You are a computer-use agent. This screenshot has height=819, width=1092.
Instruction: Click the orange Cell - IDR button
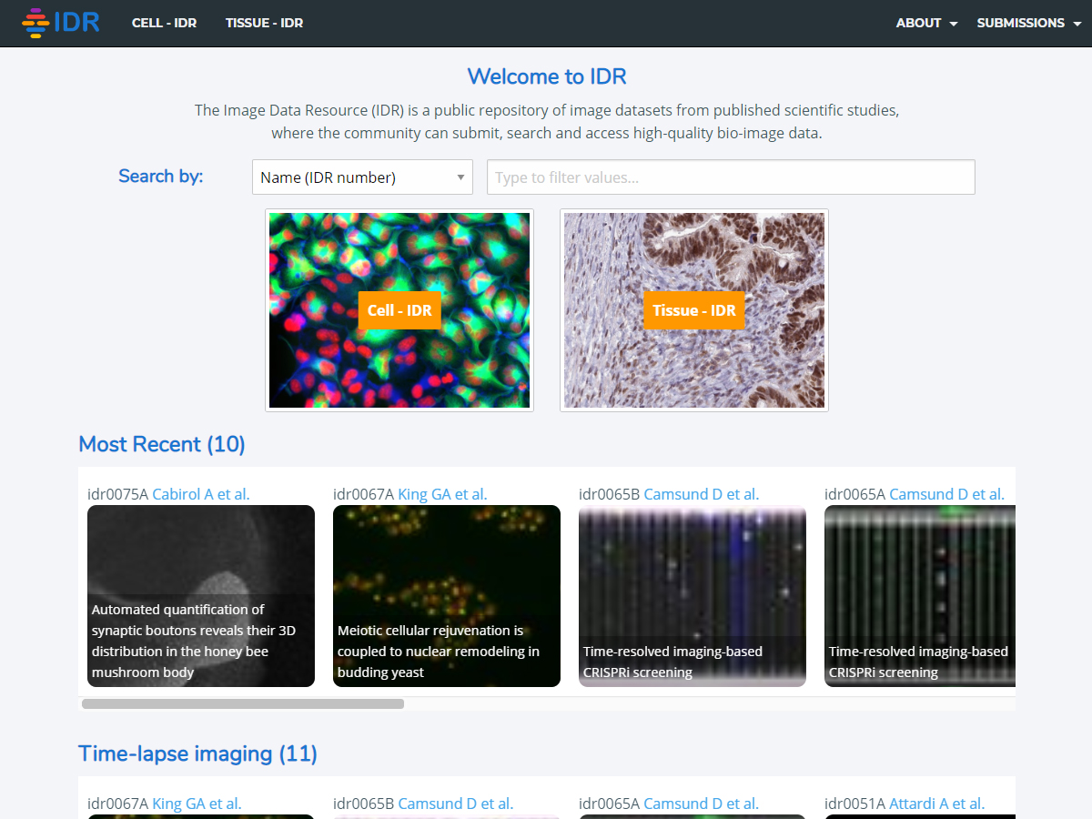[x=399, y=310]
